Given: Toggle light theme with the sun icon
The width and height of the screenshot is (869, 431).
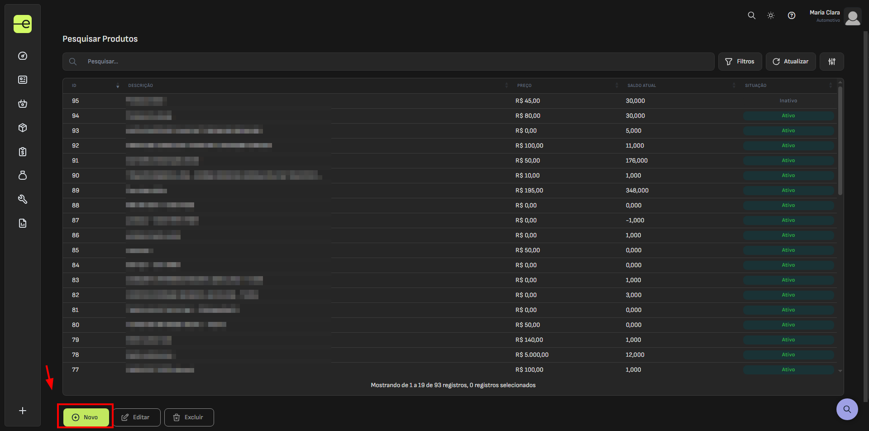Looking at the screenshot, I should 771,15.
